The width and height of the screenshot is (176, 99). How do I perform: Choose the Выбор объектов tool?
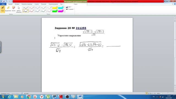point(19,9)
